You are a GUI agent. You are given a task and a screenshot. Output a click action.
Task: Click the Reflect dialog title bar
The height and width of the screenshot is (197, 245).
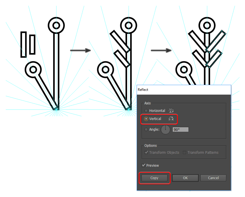(x=184, y=90)
